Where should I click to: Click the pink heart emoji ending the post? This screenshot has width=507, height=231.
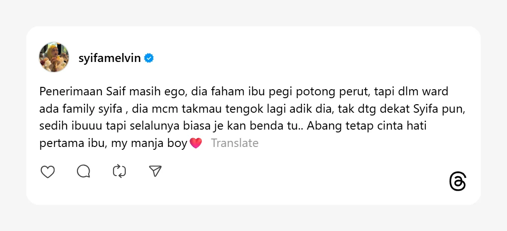click(196, 143)
